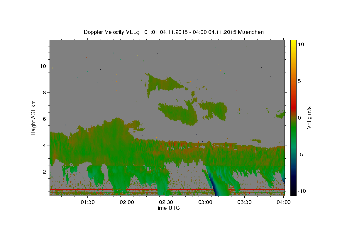This screenshot has height=235, width=352.
Task: Click the 02:30 time tick label
Action: [166, 202]
